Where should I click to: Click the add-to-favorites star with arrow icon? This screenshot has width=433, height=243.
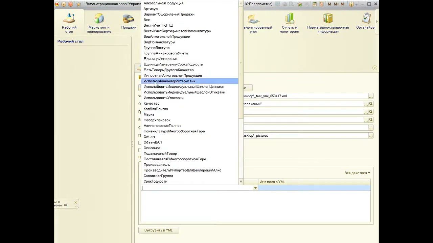pos(300,4)
